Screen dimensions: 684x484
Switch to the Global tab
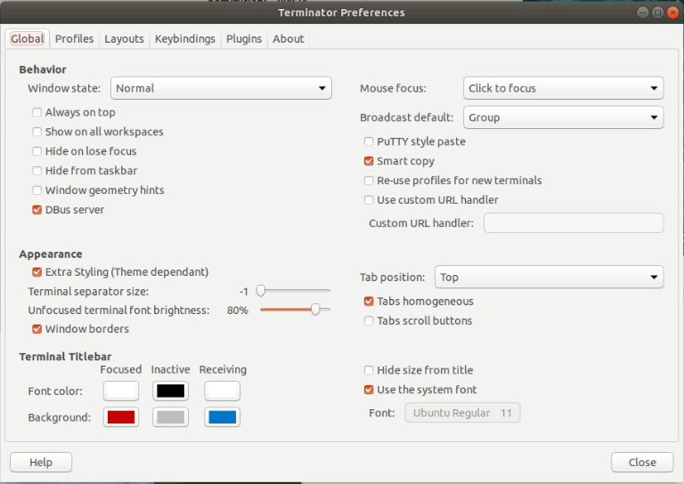pyautogui.click(x=27, y=39)
